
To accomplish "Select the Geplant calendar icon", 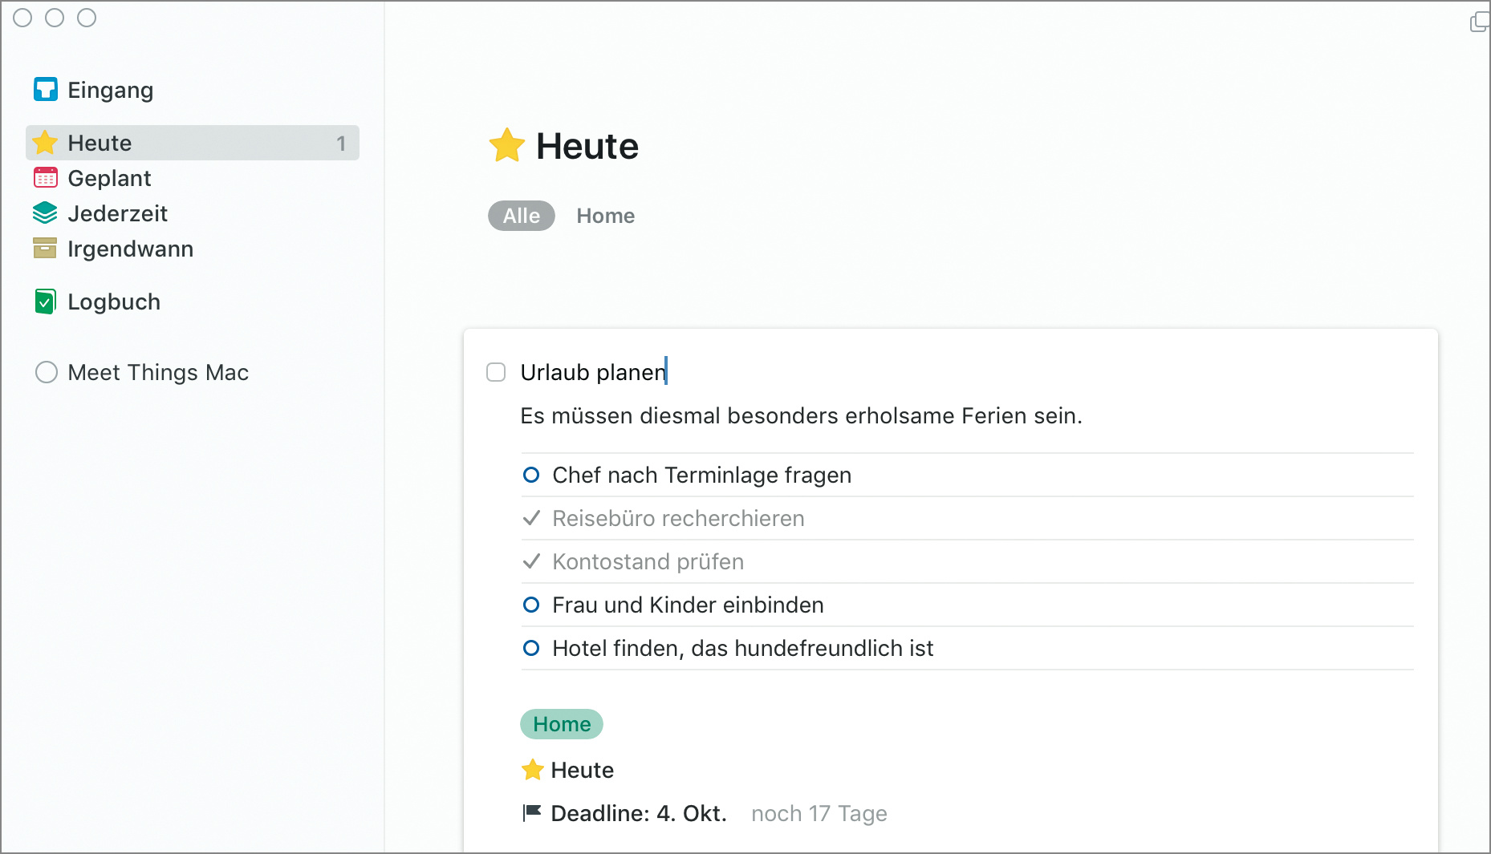I will pyautogui.click(x=45, y=178).
